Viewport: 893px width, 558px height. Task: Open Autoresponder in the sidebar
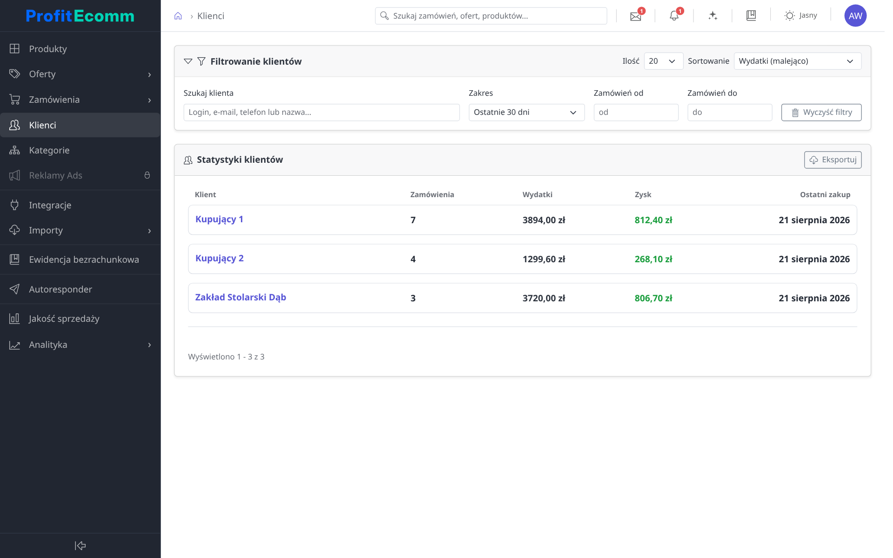click(x=80, y=289)
